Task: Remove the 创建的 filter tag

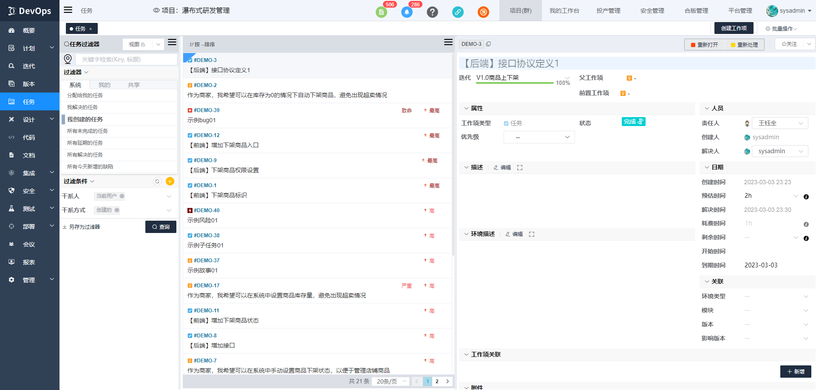Action: point(117,210)
